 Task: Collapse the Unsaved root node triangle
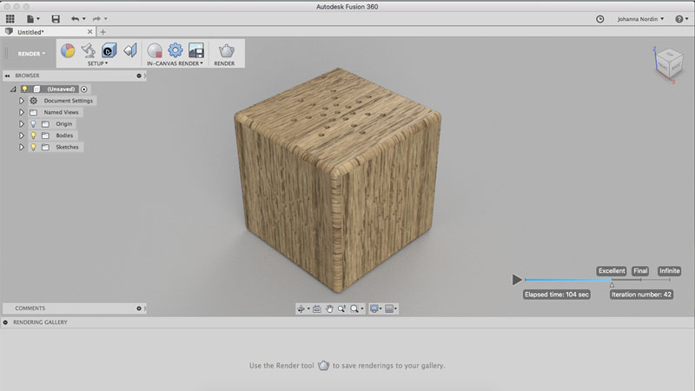(13, 89)
